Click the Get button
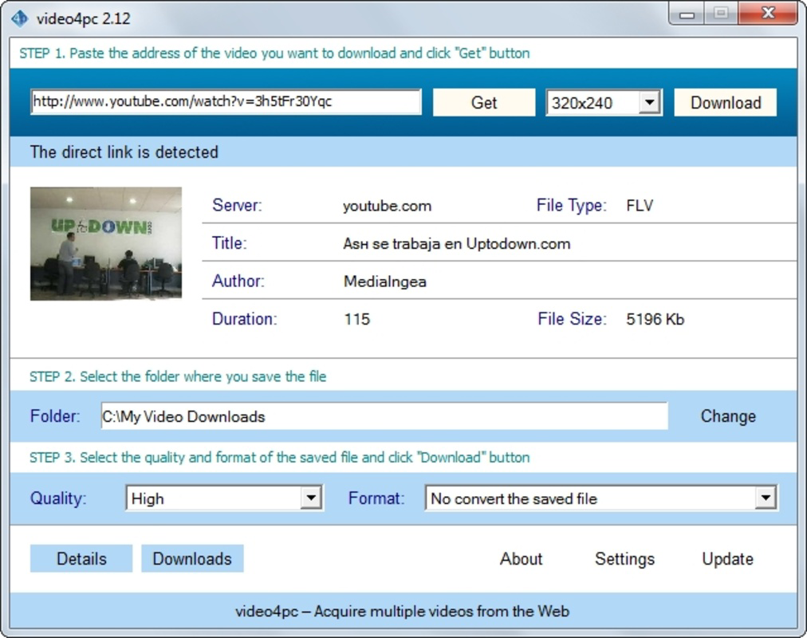The image size is (807, 638). 484,102
